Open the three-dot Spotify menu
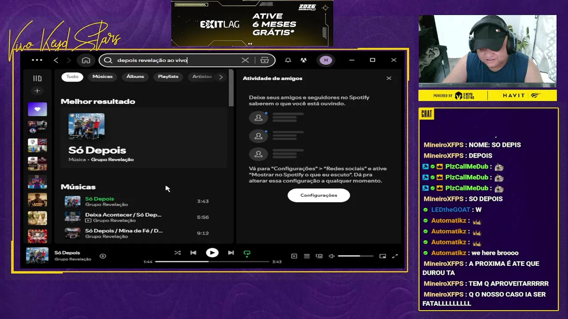The width and height of the screenshot is (568, 319). [37, 60]
